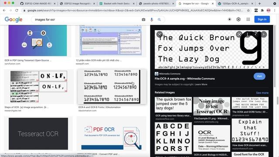This screenshot has width=279, height=157.
Task: Open the Chrome profile avatar
Action: tap(269, 10)
